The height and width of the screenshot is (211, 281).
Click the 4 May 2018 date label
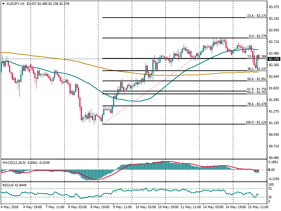tap(9, 207)
